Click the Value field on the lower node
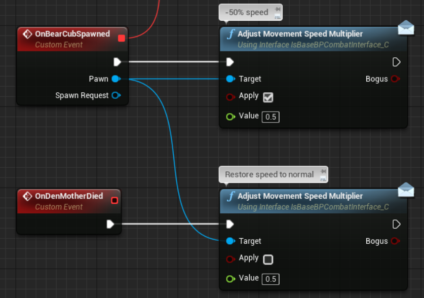The image size is (424, 298). point(271,279)
